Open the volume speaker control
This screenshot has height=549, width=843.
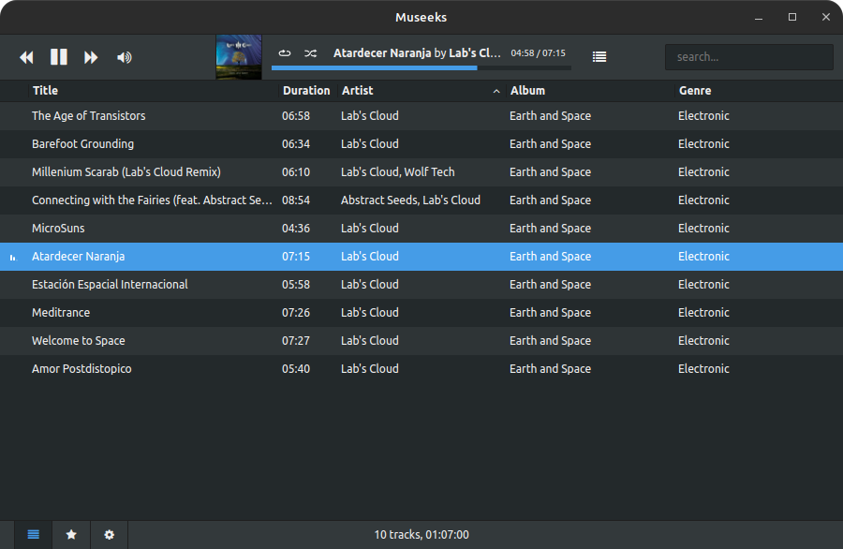point(124,57)
